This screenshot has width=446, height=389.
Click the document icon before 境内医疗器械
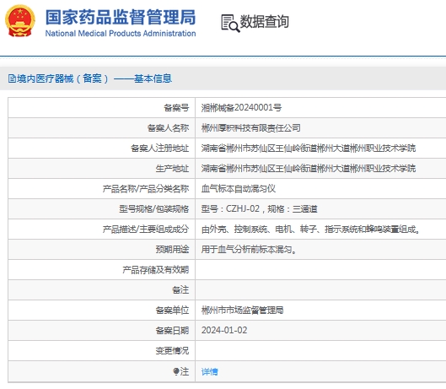12,78
